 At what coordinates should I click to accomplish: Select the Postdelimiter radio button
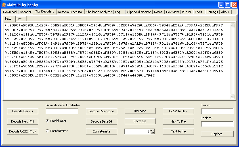pos(47,131)
